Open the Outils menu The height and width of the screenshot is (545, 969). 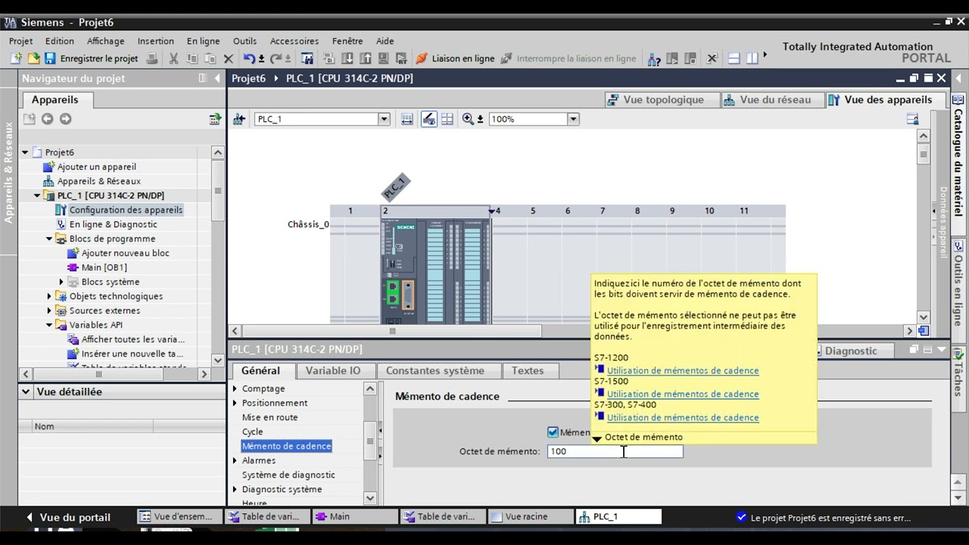pyautogui.click(x=245, y=41)
